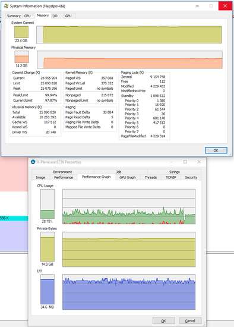The height and width of the screenshot is (327, 234).
Task: Click the Free paging list value 112
Action: pos(163,81)
